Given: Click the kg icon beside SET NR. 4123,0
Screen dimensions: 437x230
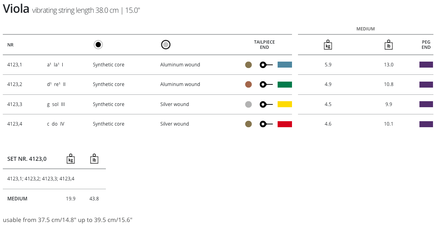Looking at the screenshot, I should tap(71, 159).
